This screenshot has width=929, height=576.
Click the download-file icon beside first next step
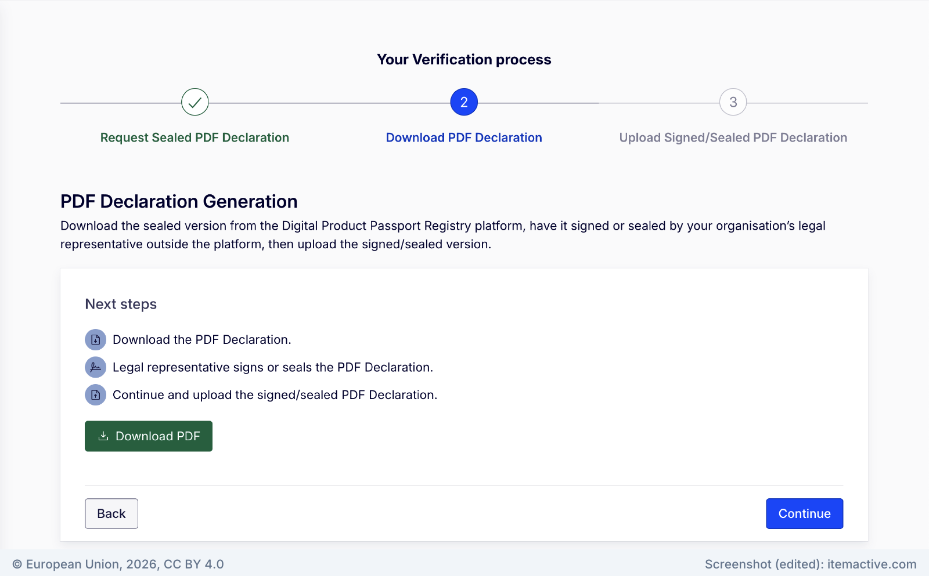(96, 340)
